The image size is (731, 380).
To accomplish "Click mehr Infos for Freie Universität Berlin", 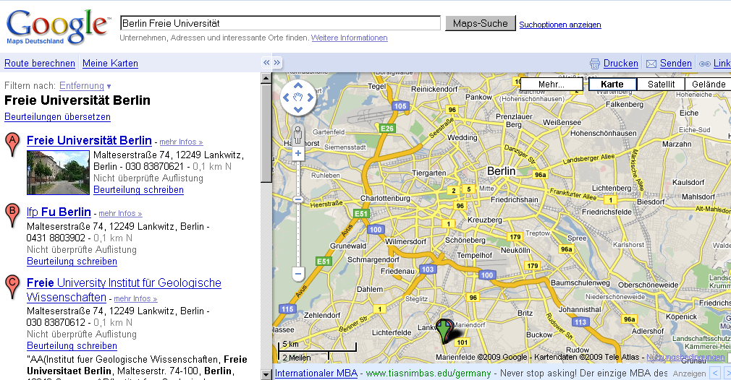I will coord(181,142).
